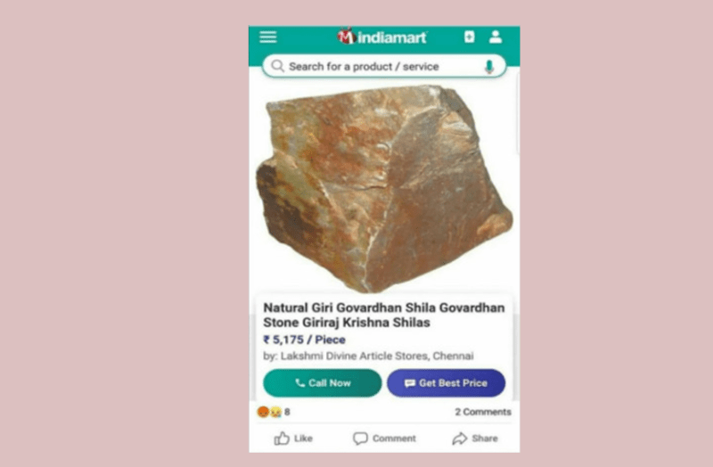View the 2 Comments link
The width and height of the screenshot is (713, 467).
click(483, 412)
